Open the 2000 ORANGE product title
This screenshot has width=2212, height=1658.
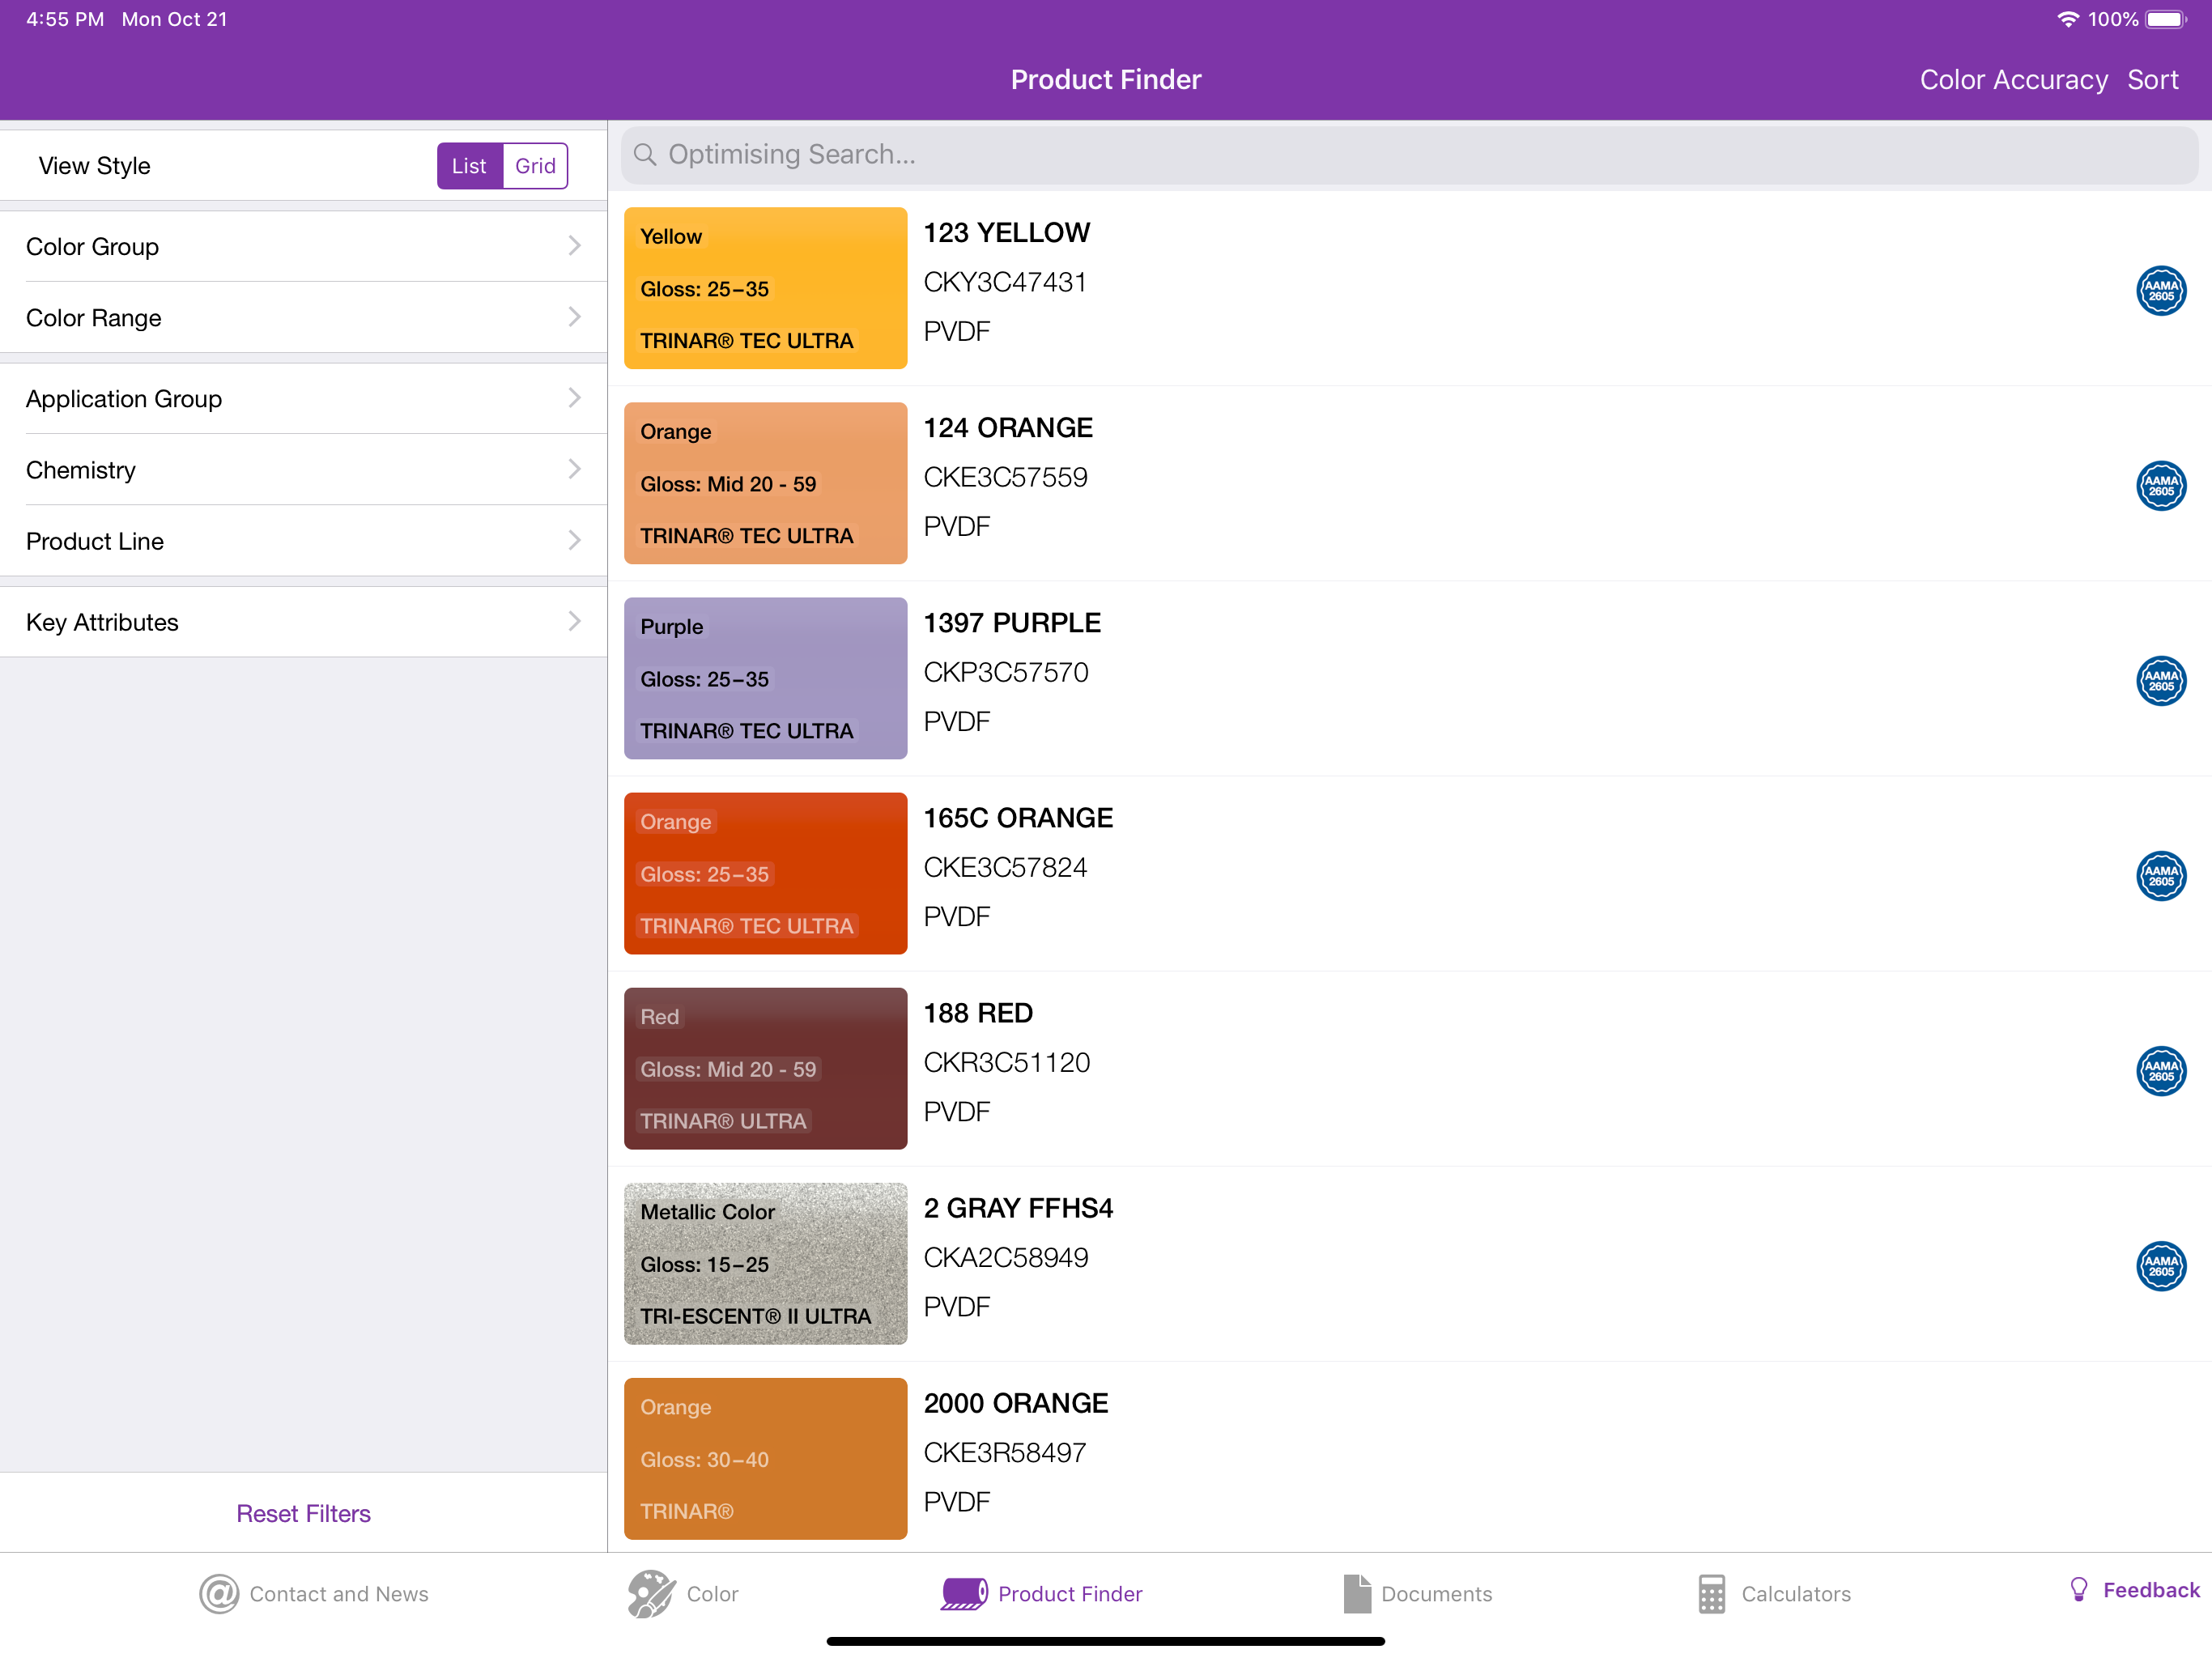[1016, 1403]
